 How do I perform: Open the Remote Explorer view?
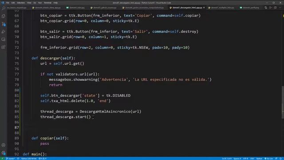click(x=4, y=40)
